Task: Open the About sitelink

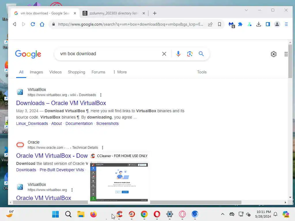Action: coord(57,123)
